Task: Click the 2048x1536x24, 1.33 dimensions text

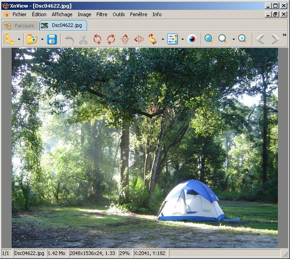Action: 92,253
